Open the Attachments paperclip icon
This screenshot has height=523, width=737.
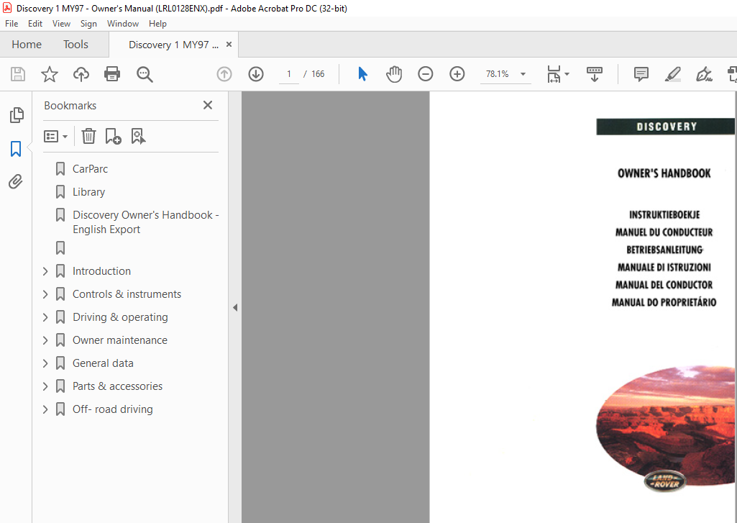coord(16,181)
